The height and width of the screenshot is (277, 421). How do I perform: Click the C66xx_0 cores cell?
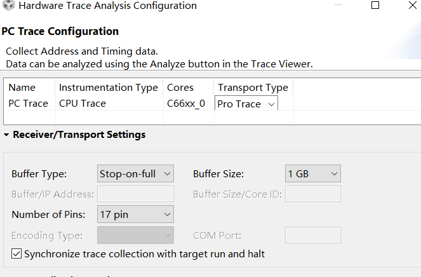pos(185,104)
